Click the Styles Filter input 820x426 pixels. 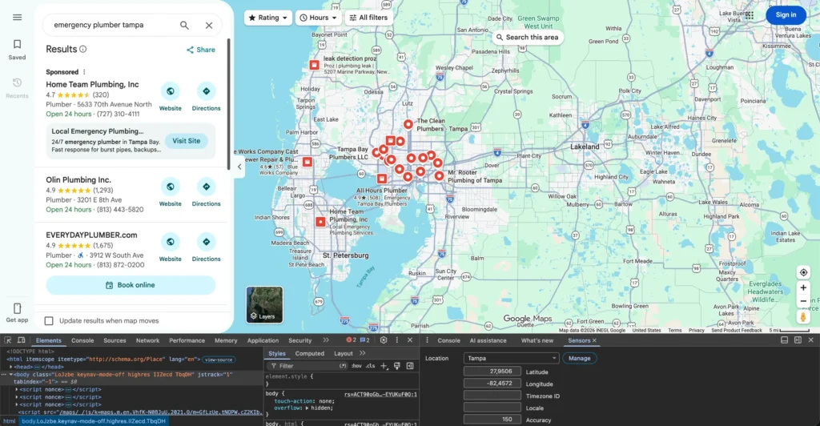click(x=308, y=366)
